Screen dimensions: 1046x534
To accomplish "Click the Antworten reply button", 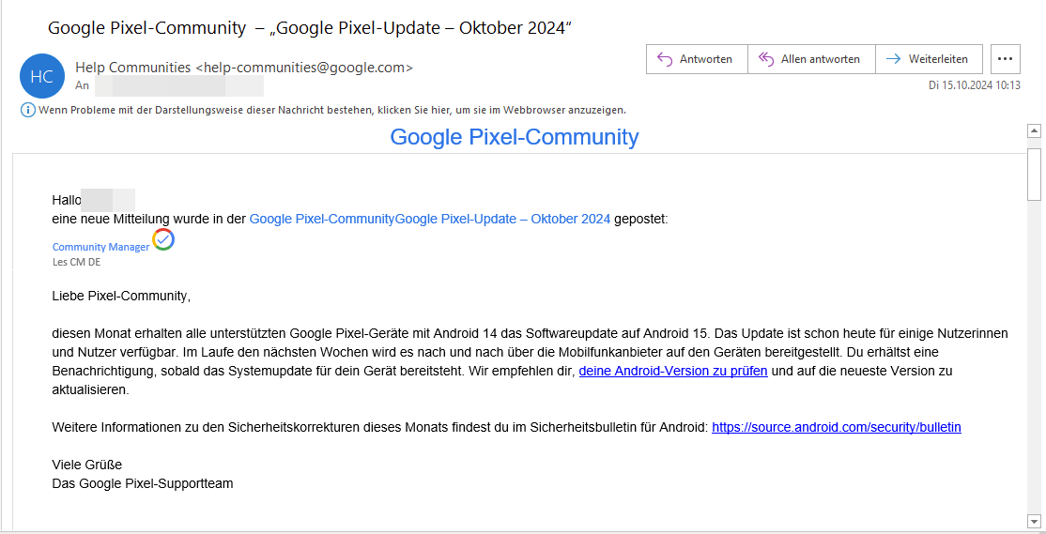I will 696,59.
